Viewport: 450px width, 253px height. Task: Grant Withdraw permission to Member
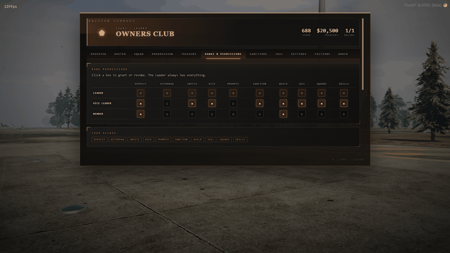point(167,114)
